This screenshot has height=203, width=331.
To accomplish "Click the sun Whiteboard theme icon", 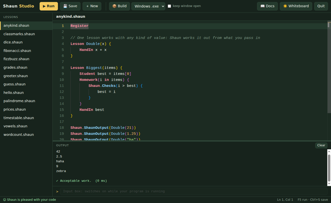I will click(285, 6).
